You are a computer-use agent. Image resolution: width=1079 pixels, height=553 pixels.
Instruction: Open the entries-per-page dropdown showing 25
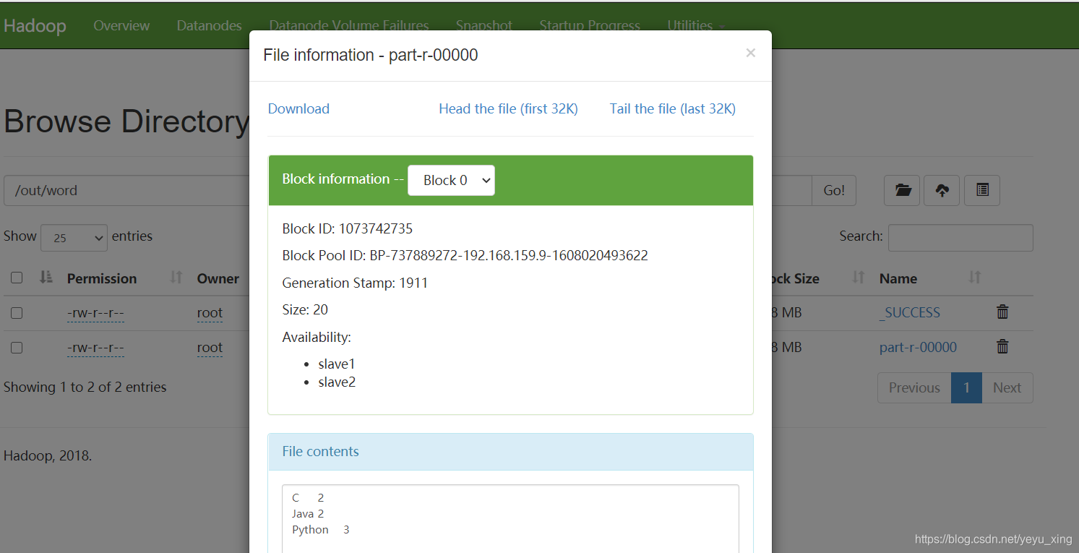click(74, 237)
